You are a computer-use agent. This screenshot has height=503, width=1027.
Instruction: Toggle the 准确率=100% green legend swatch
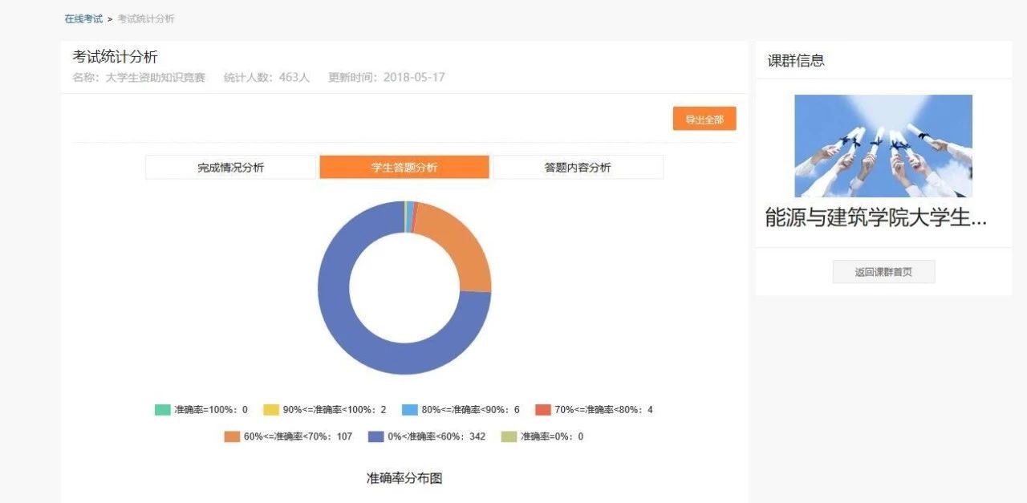click(163, 410)
